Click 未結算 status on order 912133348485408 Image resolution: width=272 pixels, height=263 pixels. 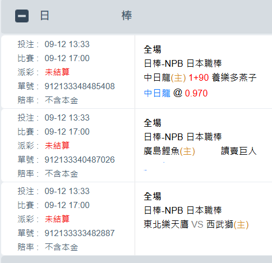pos(57,72)
